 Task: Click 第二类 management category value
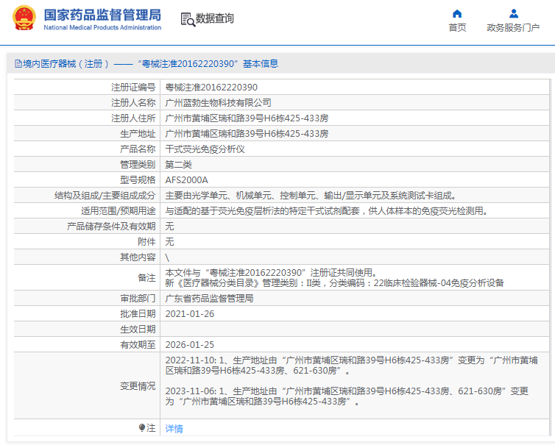coord(178,165)
